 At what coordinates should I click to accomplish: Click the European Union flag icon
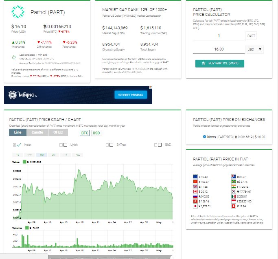tap(195, 177)
